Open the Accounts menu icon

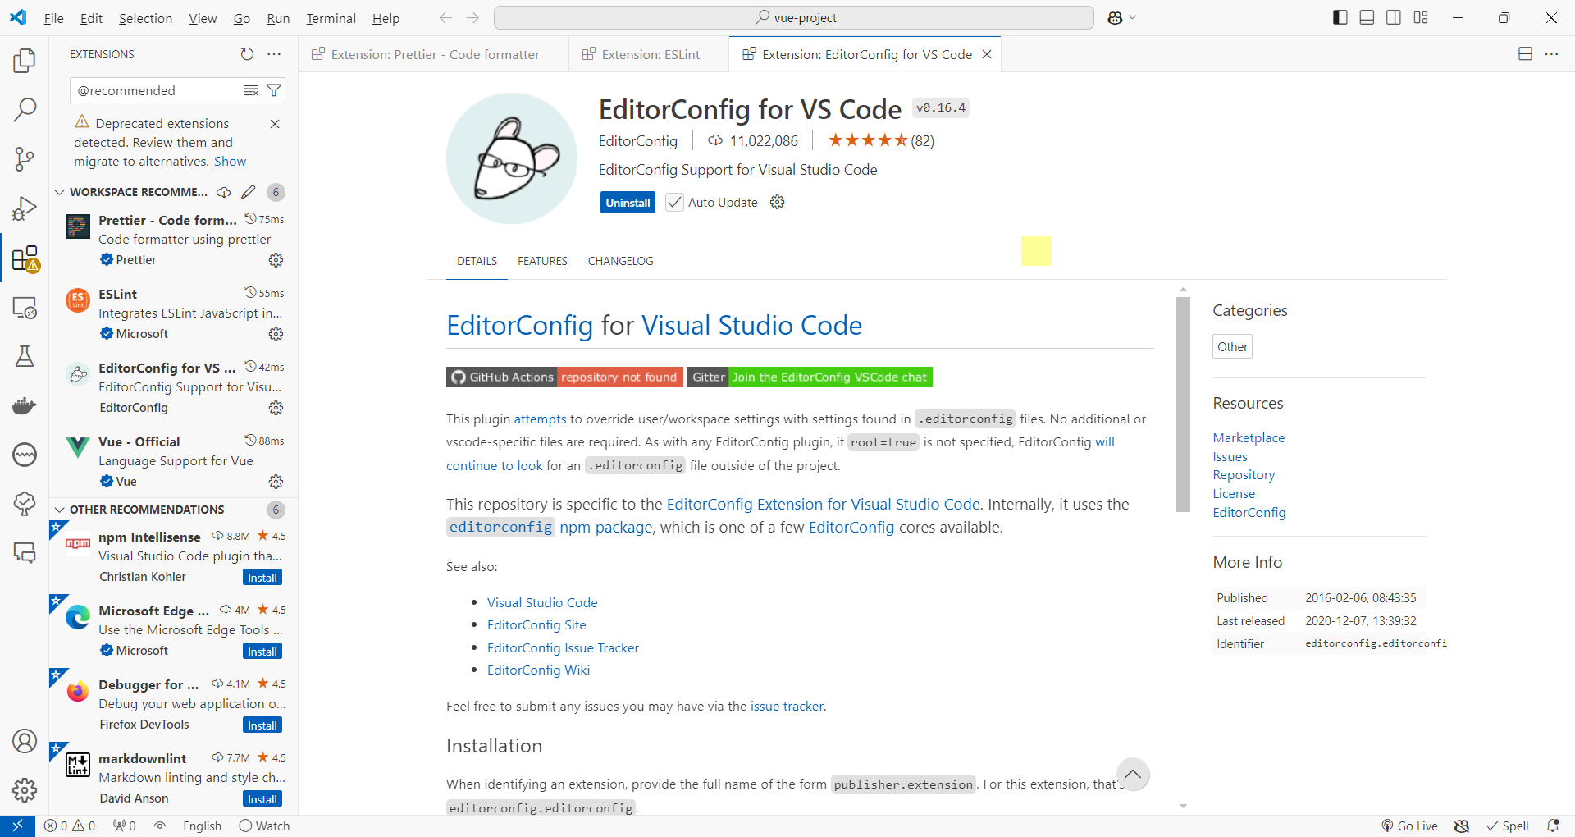pos(25,741)
